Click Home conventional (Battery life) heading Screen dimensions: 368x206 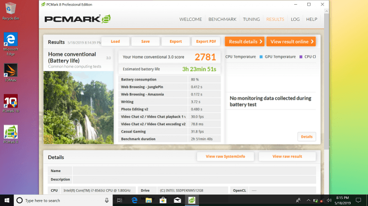coord(72,57)
